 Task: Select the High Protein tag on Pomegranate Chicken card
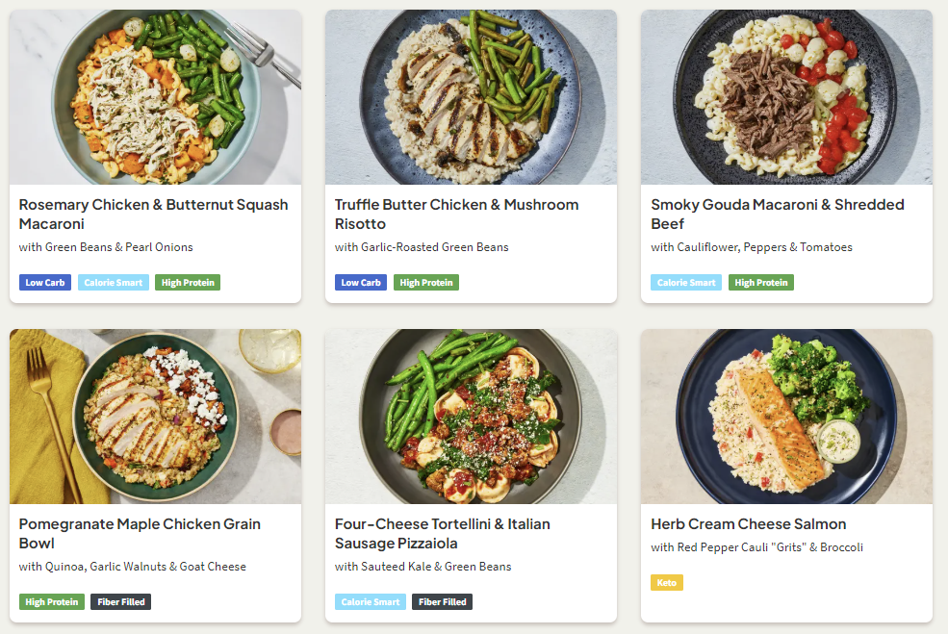(x=52, y=602)
